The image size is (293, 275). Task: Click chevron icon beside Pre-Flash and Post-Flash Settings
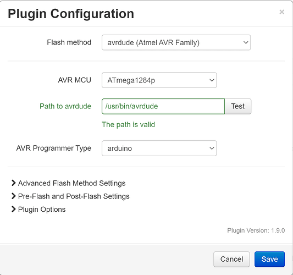click(13, 196)
